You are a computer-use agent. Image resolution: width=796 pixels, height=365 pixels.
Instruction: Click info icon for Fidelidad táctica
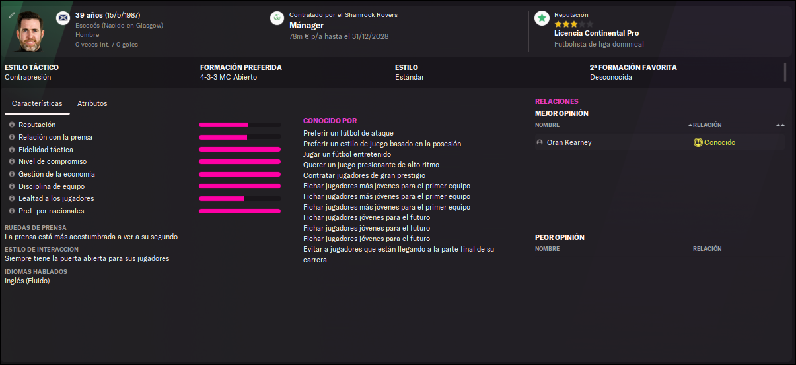pyautogui.click(x=12, y=150)
